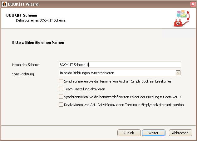Click the BOOK|IT app icon in title bar

[x=4, y=4]
